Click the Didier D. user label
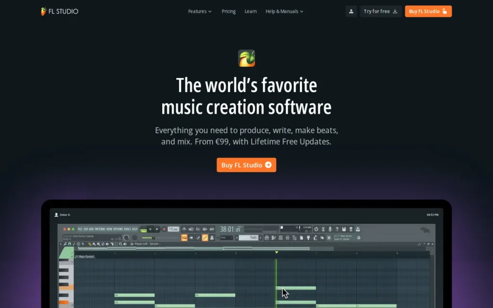 click(63, 215)
